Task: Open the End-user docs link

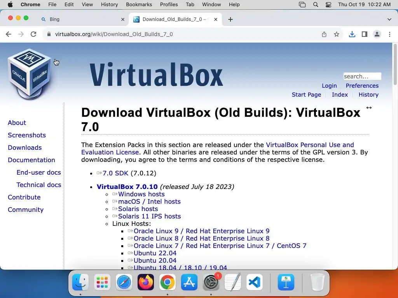Action: (38, 172)
